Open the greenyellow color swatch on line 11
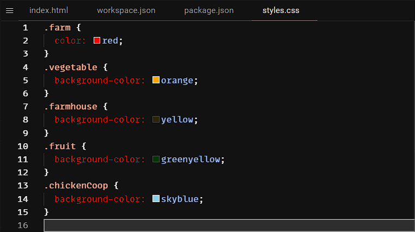Image resolution: width=415 pixels, height=232 pixels. (x=156, y=159)
